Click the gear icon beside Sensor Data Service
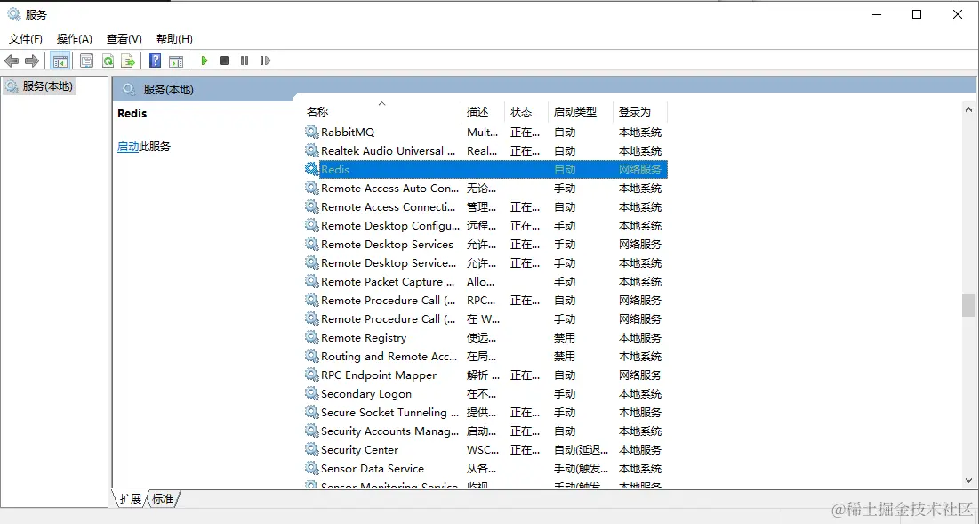This screenshot has width=979, height=524. click(x=311, y=469)
